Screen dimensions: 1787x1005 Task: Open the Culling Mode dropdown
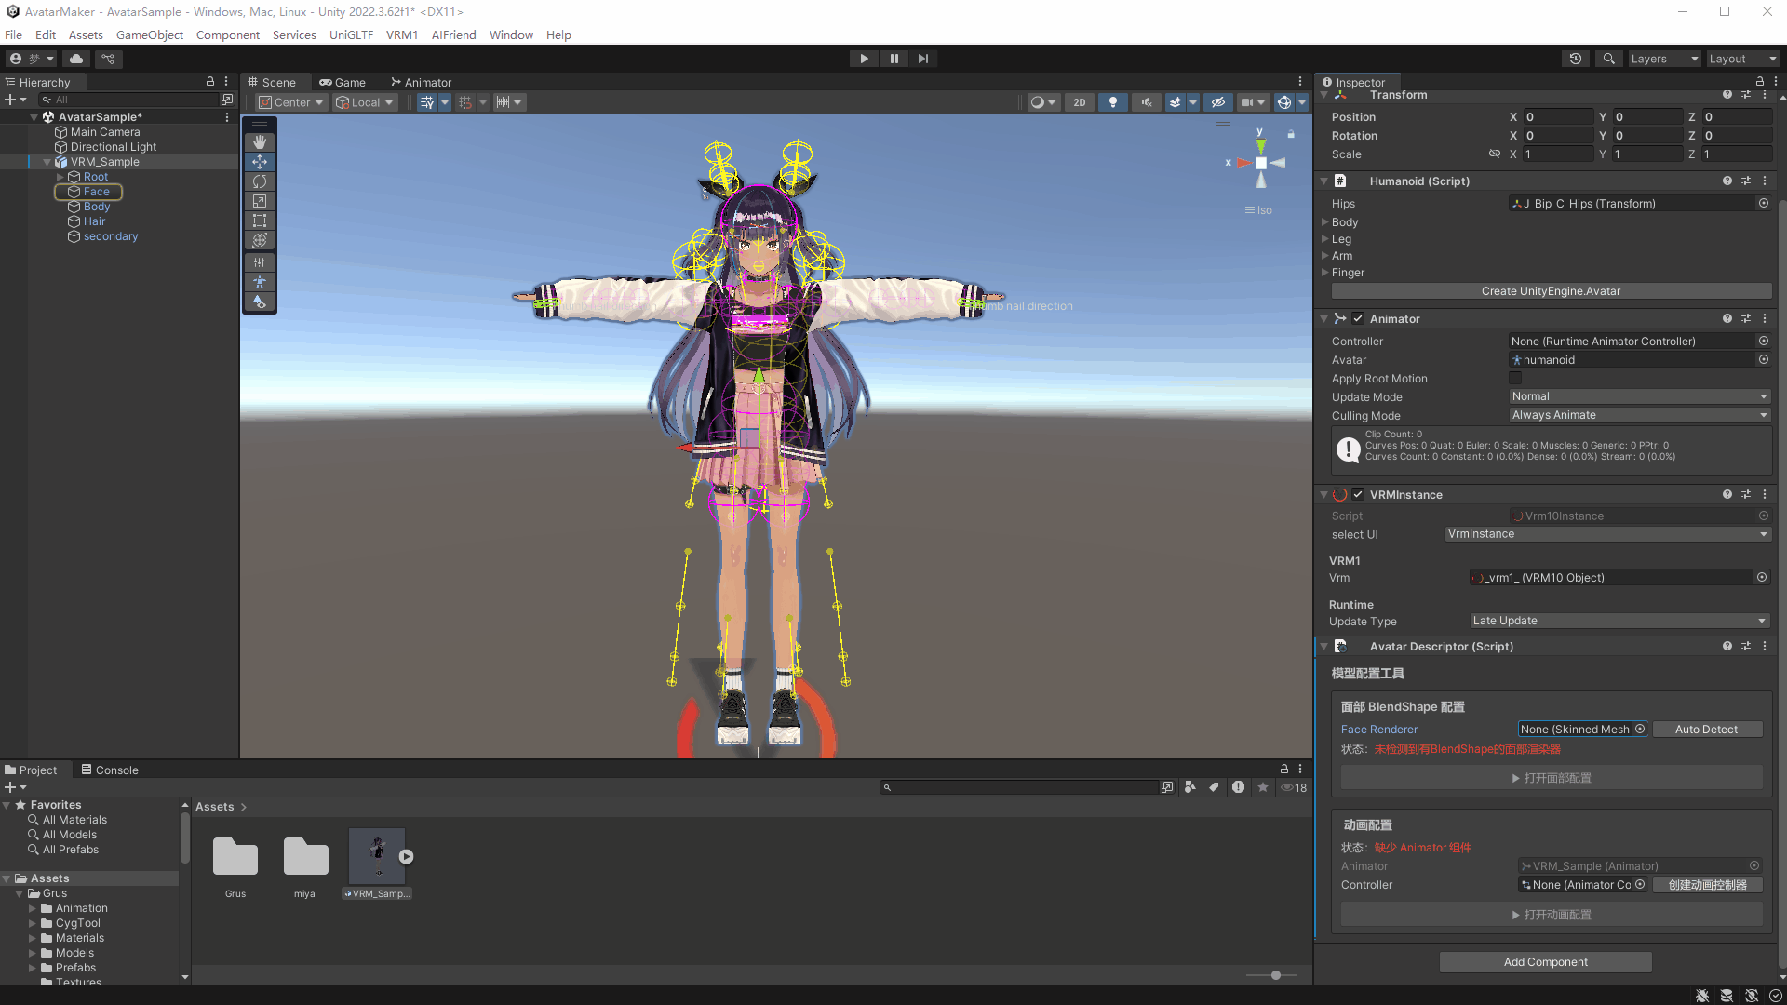click(x=1638, y=416)
